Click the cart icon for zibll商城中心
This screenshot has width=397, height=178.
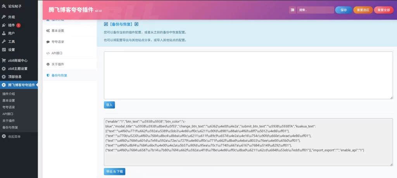tap(4, 61)
